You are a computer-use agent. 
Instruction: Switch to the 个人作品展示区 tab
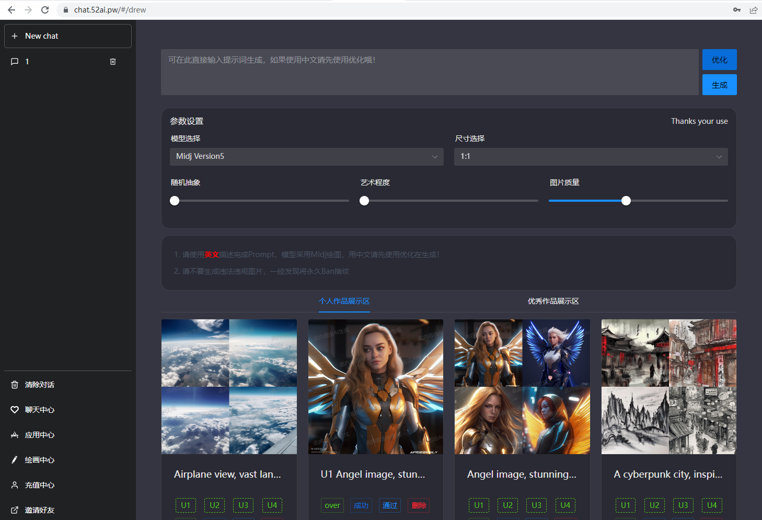344,301
